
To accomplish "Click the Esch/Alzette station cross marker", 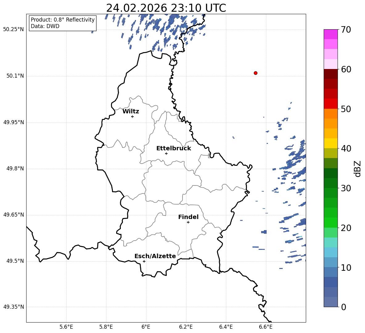I will (x=144, y=261).
